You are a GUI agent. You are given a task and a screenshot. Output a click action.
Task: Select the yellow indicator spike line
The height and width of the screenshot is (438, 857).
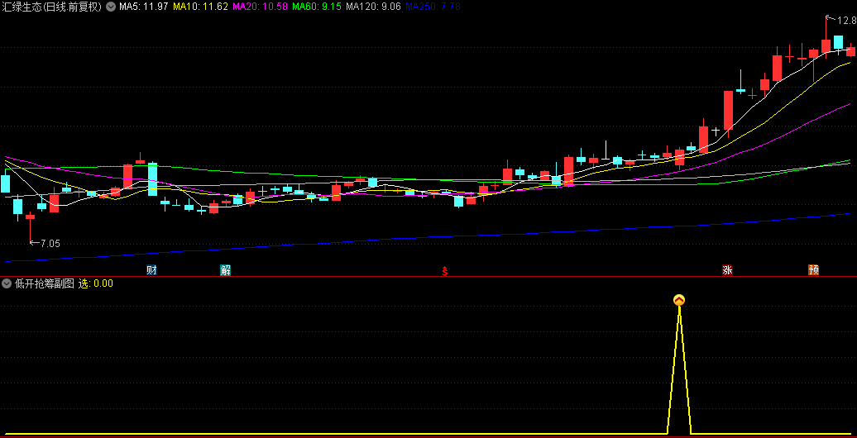679,369
